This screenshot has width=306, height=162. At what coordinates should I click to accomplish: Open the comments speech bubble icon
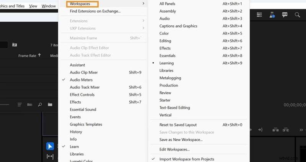285,15
